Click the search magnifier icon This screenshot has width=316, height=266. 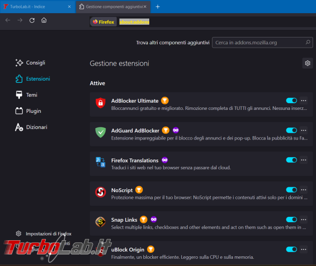[308, 42]
